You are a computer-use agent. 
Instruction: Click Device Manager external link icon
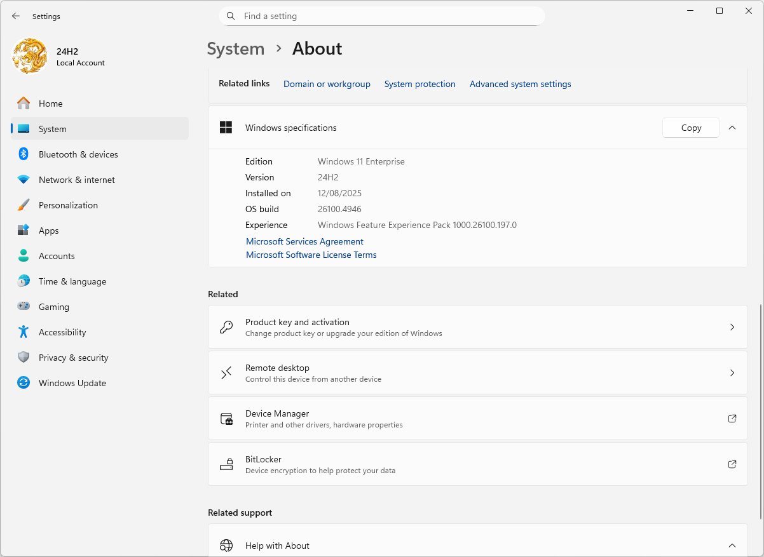732,419
